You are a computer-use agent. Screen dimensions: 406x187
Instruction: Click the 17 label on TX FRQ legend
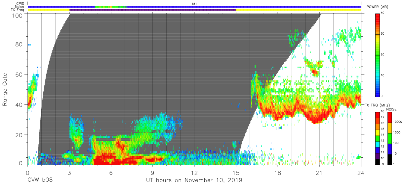click(383, 117)
